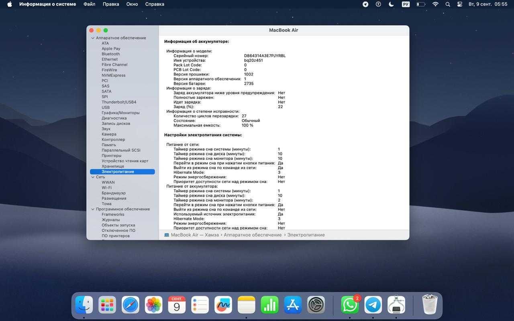The width and height of the screenshot is (514, 321).
Task: Select Fibre Channel in the sidebar
Action: (114, 65)
